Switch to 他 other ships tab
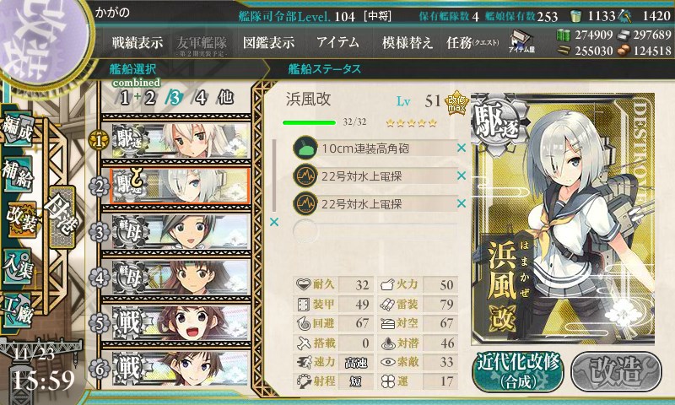The height and width of the screenshot is (405, 675). (x=225, y=98)
